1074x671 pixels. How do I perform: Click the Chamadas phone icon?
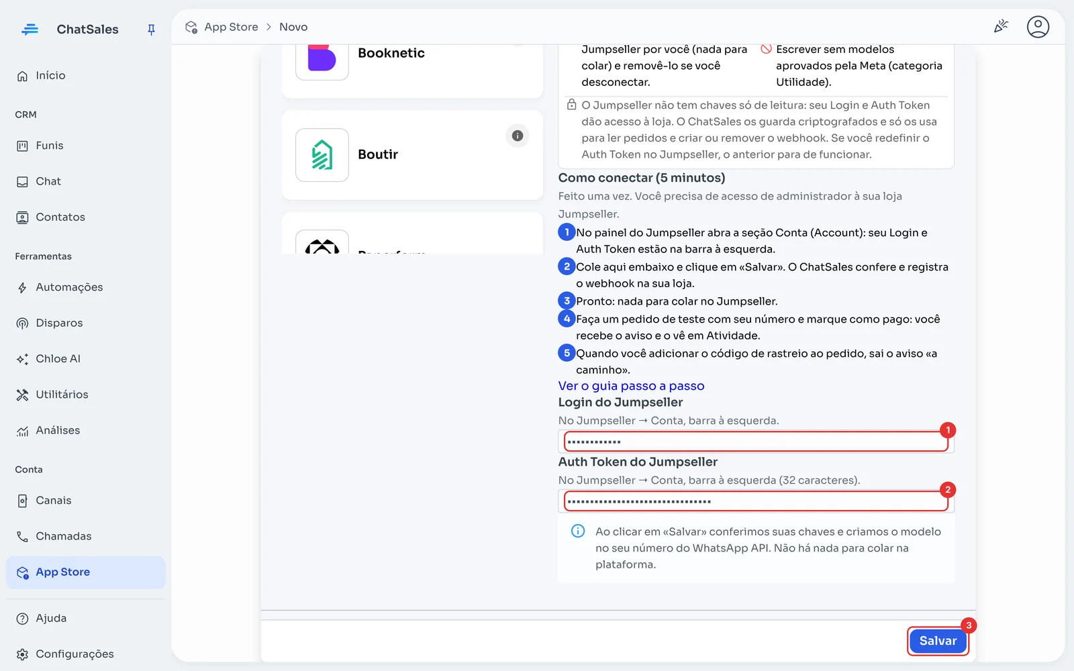click(22, 536)
